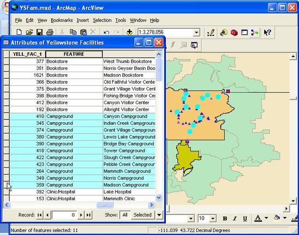Click the New map document icon
Screen dimensions: 299x235
(19, 32)
